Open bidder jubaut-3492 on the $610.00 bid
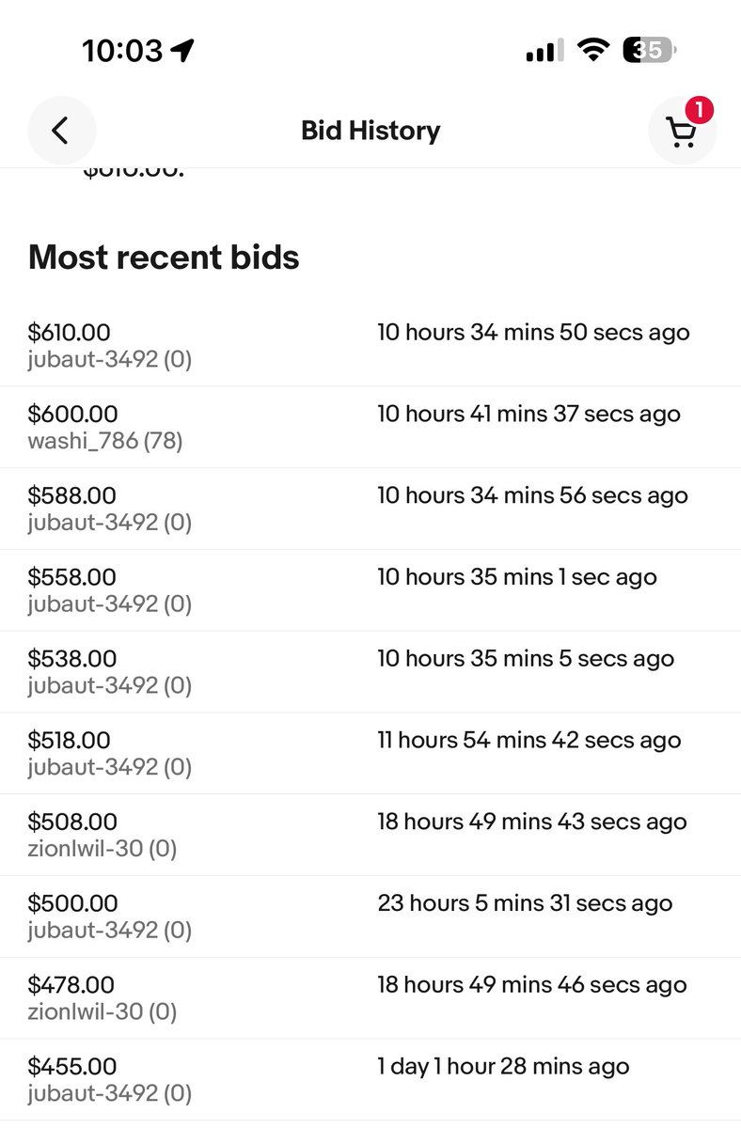The image size is (741, 1128). pos(110,359)
